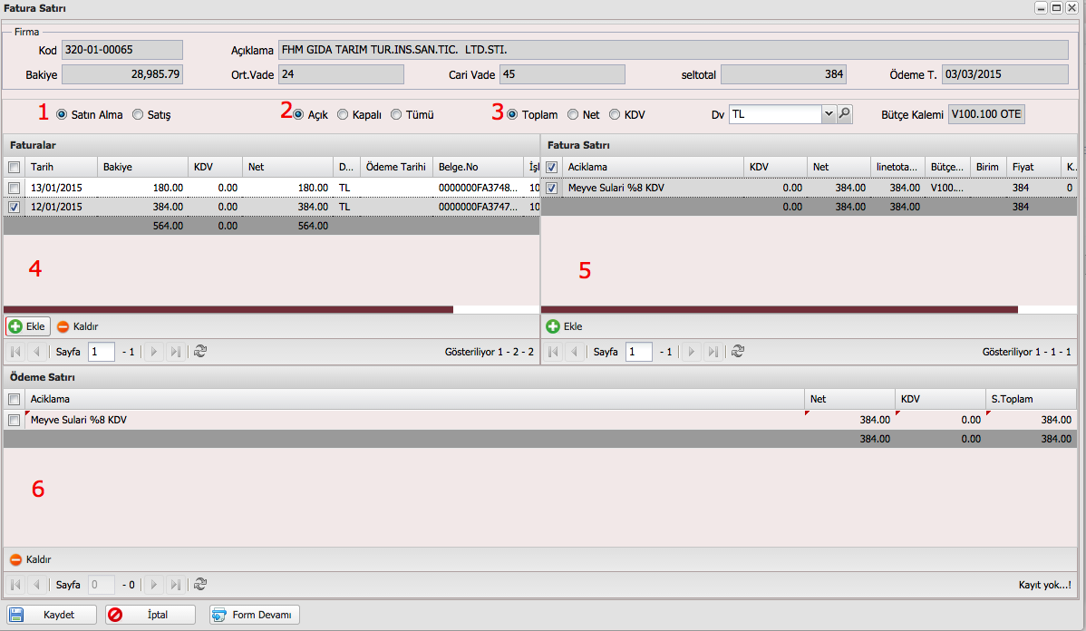Click the Bütçe Kalemi field
This screenshot has width=1086, height=631.
[x=986, y=114]
